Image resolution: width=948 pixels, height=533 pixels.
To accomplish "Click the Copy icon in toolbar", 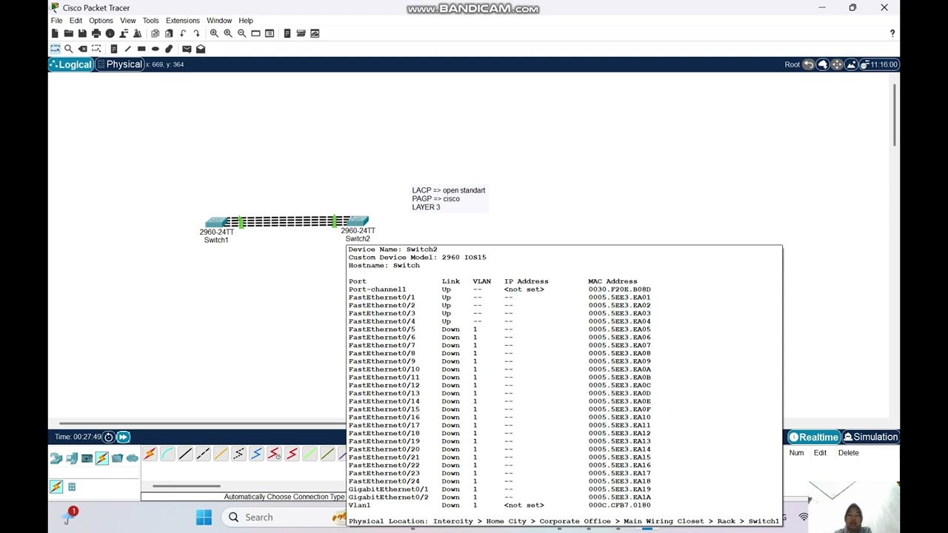I will 155,33.
